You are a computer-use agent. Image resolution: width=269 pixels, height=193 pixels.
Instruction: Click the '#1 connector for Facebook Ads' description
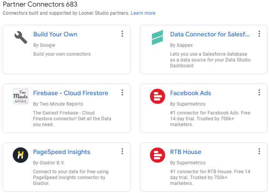click(210, 119)
